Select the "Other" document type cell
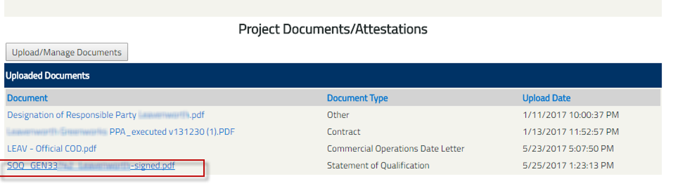This screenshot has height=184, width=683. 338,115
